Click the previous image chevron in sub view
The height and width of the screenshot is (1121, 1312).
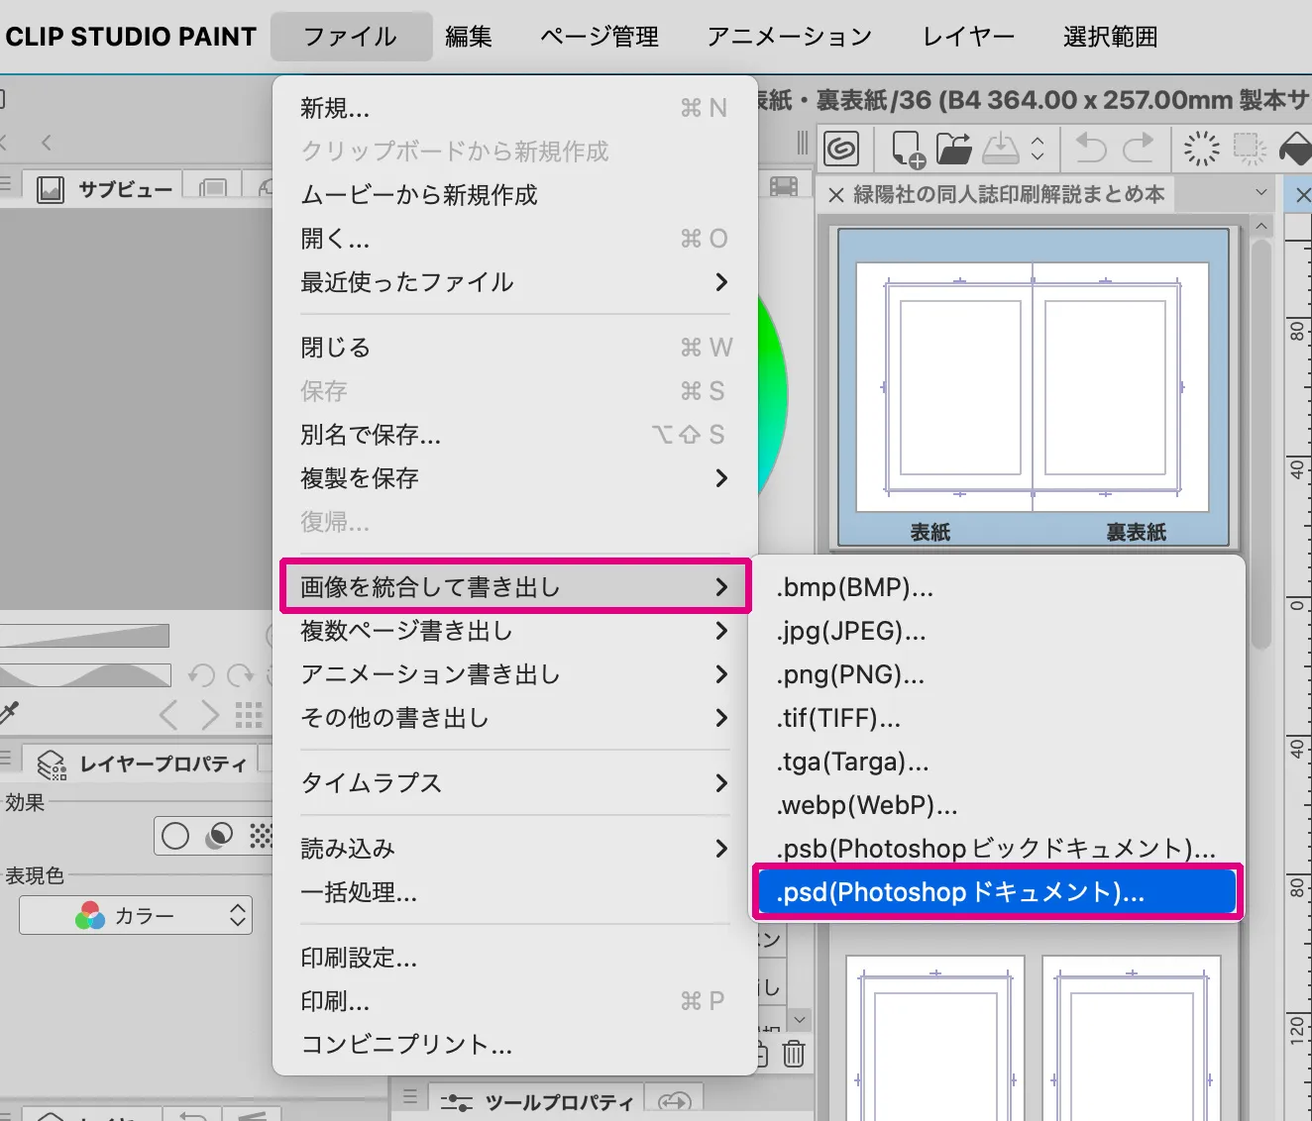click(x=168, y=715)
